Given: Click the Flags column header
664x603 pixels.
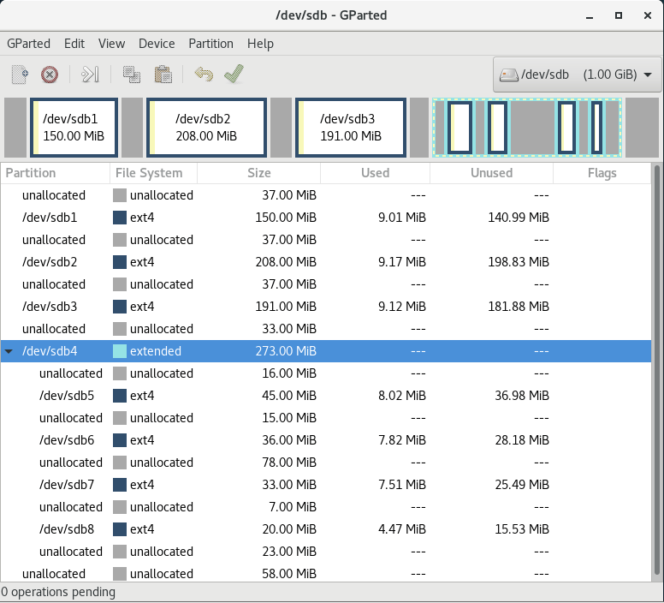Looking at the screenshot, I should (x=602, y=173).
